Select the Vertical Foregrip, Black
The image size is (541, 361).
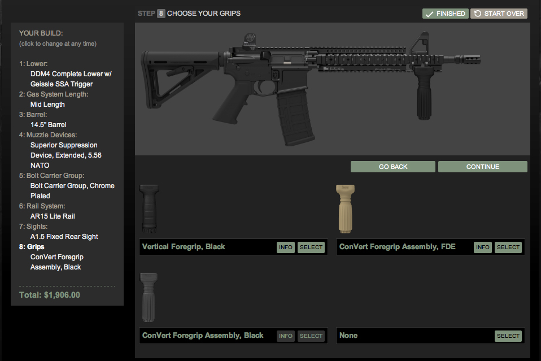pos(311,247)
